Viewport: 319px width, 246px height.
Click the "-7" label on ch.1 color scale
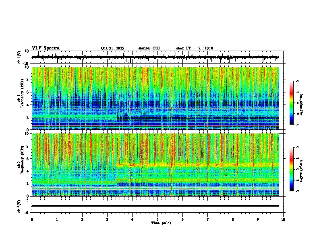click(x=297, y=125)
